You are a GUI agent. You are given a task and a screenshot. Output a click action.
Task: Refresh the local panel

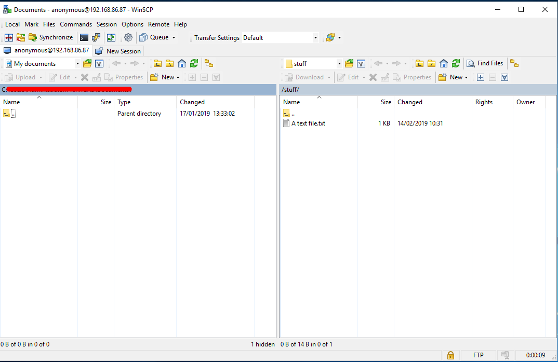pos(194,64)
